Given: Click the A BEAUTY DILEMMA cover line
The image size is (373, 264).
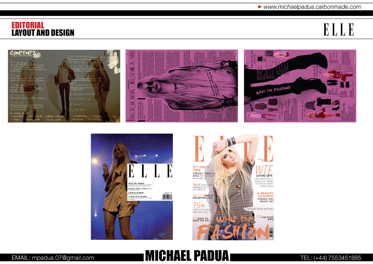Looking at the screenshot, I should [x=265, y=194].
